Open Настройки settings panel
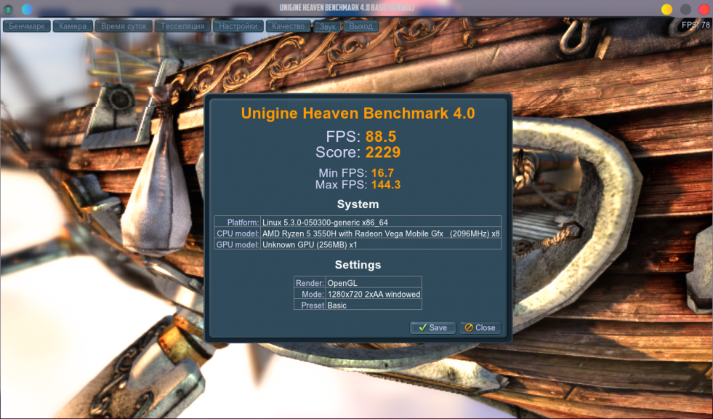 click(x=238, y=26)
